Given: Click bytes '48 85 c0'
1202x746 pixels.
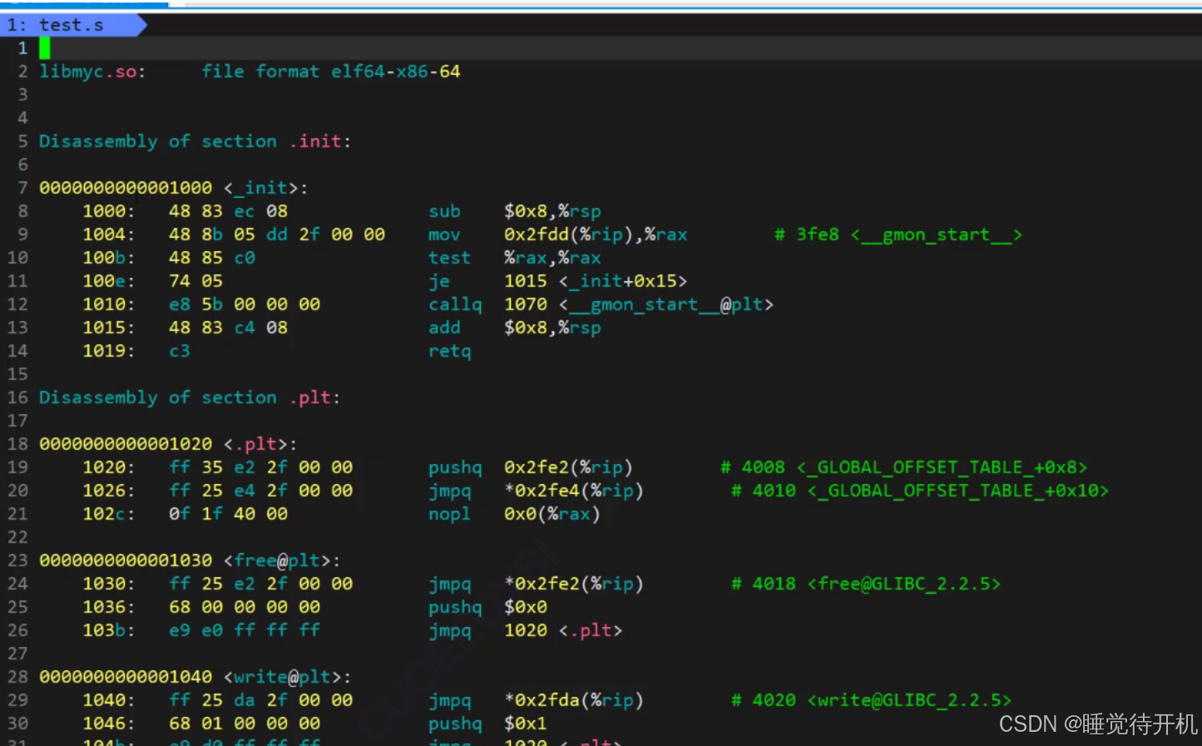Looking at the screenshot, I should tap(212, 258).
